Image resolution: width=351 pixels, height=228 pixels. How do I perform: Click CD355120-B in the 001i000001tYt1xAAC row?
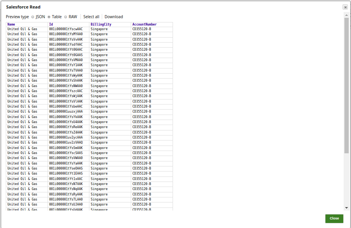(142, 179)
